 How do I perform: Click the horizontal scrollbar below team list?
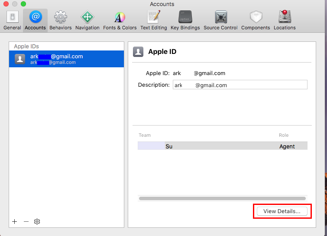pos(222,198)
